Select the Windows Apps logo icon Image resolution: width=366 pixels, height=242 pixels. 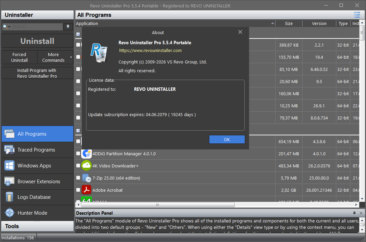(9, 166)
